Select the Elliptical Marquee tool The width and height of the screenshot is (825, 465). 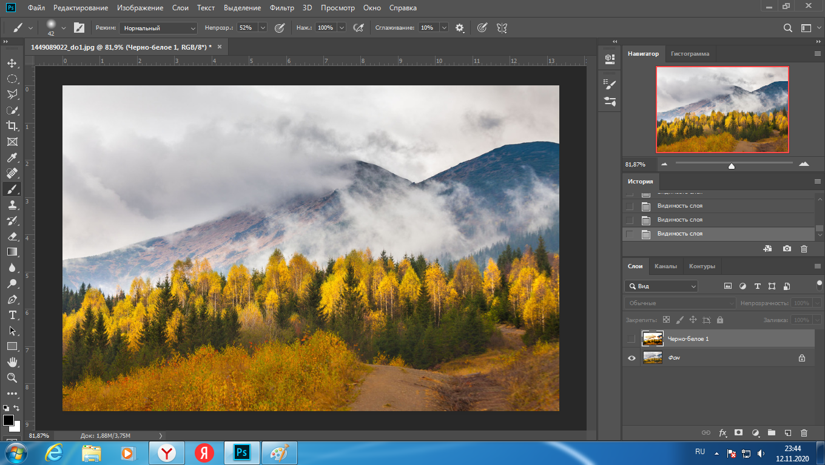pos(12,79)
